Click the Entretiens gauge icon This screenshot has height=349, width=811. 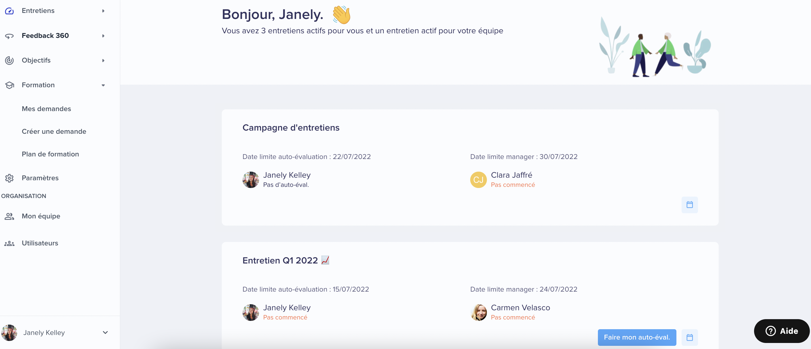coord(9,11)
